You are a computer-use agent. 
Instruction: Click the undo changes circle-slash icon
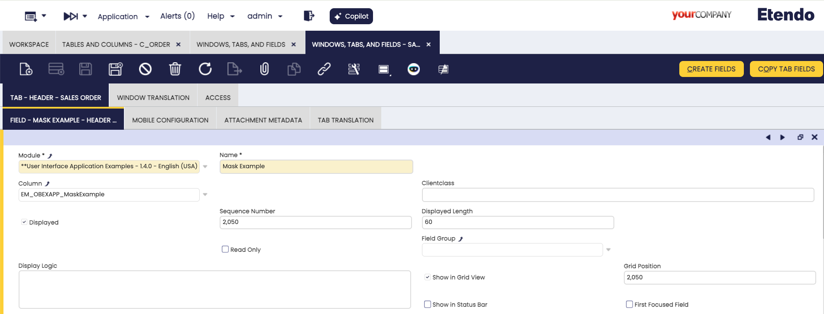145,69
